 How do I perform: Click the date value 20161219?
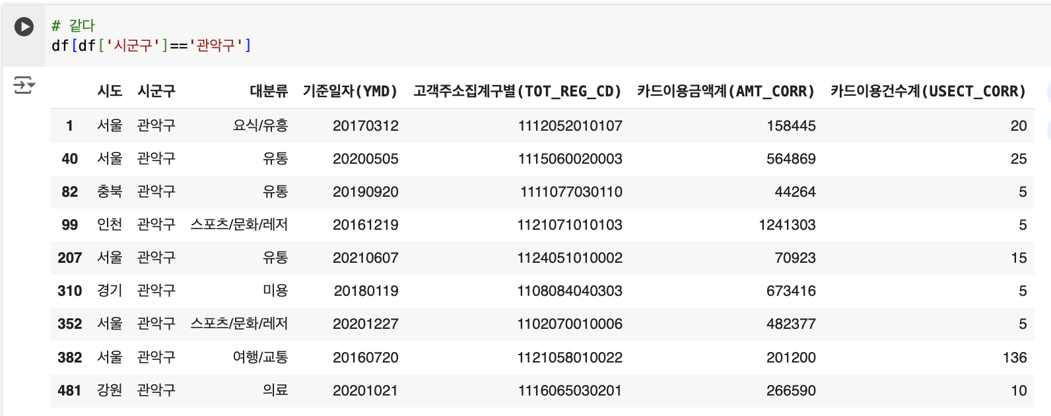366,225
